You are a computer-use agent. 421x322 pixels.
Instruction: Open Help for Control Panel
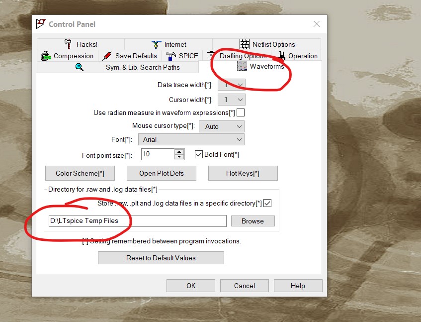click(298, 286)
